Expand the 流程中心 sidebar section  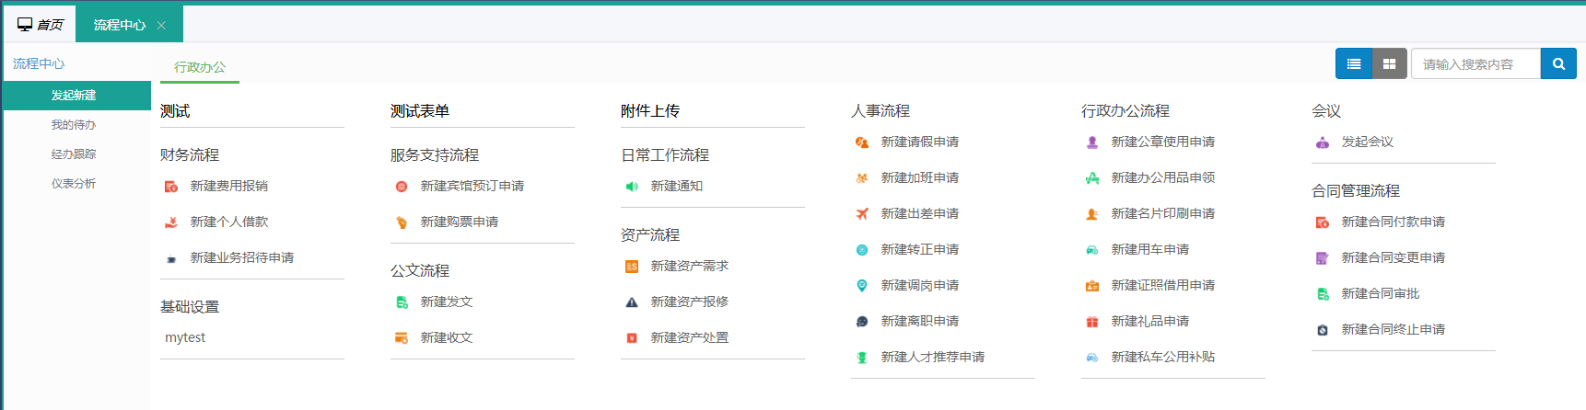pos(39,63)
